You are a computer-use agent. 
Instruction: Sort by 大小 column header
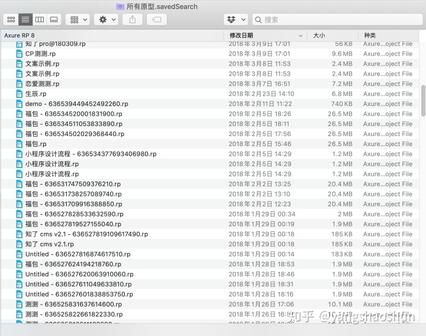333,35
